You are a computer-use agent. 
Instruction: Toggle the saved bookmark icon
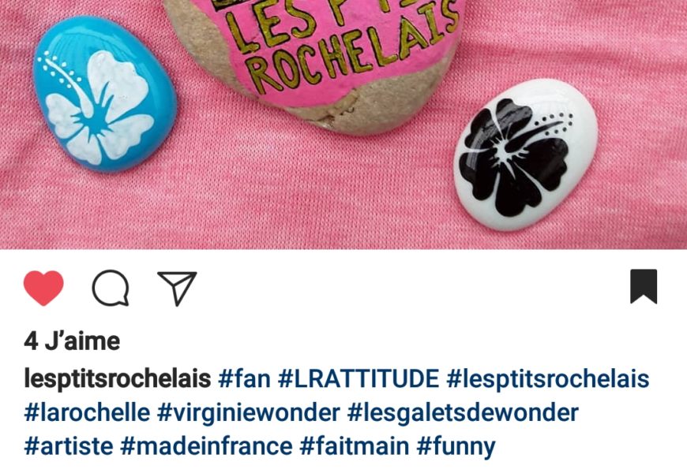[644, 286]
